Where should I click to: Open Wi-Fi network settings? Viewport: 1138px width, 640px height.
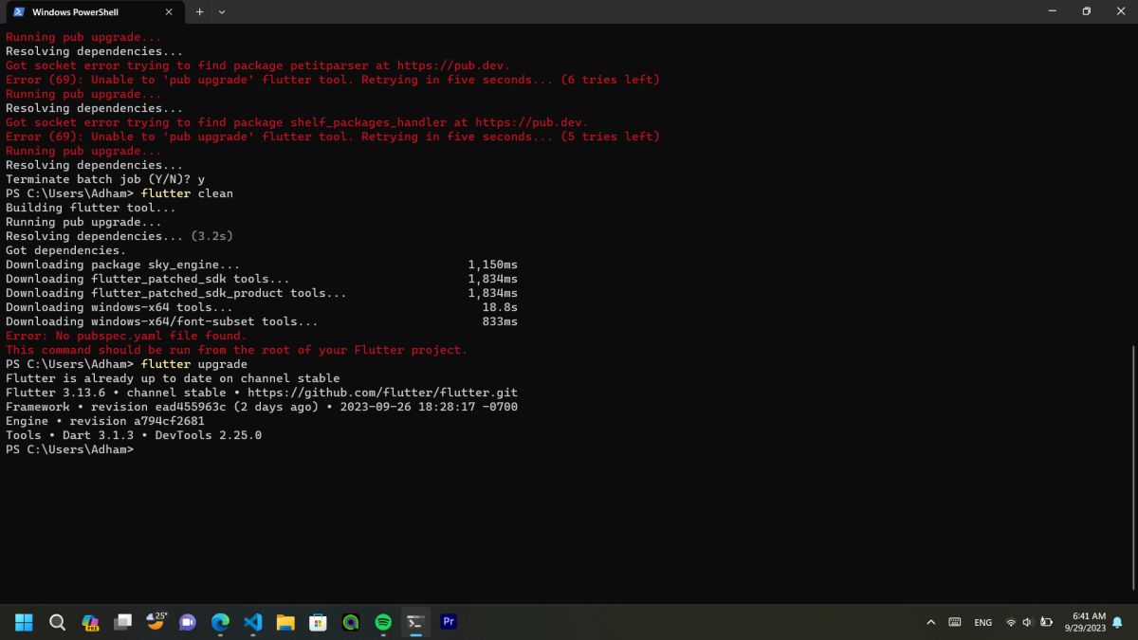point(1011,622)
